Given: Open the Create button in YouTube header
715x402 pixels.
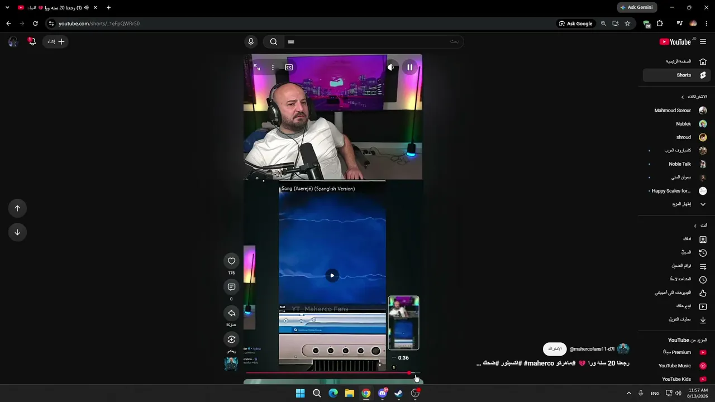Looking at the screenshot, I should (56, 41).
